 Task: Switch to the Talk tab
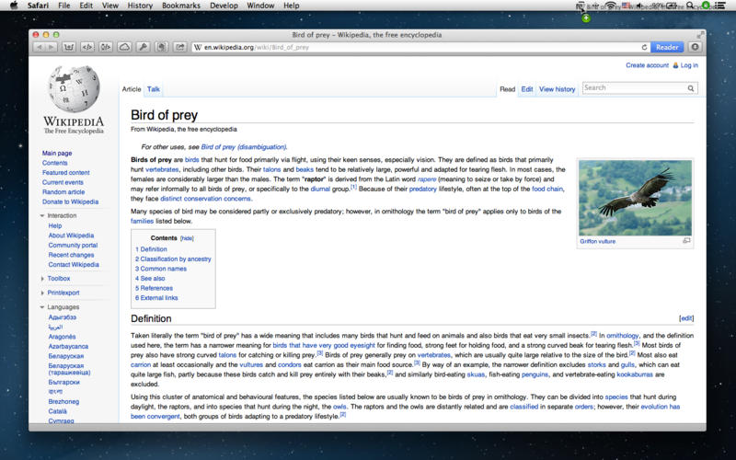tap(154, 89)
